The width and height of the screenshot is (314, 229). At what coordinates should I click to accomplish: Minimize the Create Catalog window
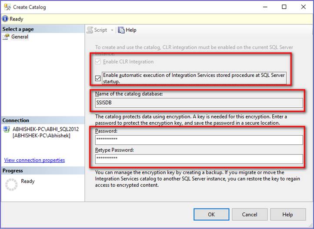(265, 7)
